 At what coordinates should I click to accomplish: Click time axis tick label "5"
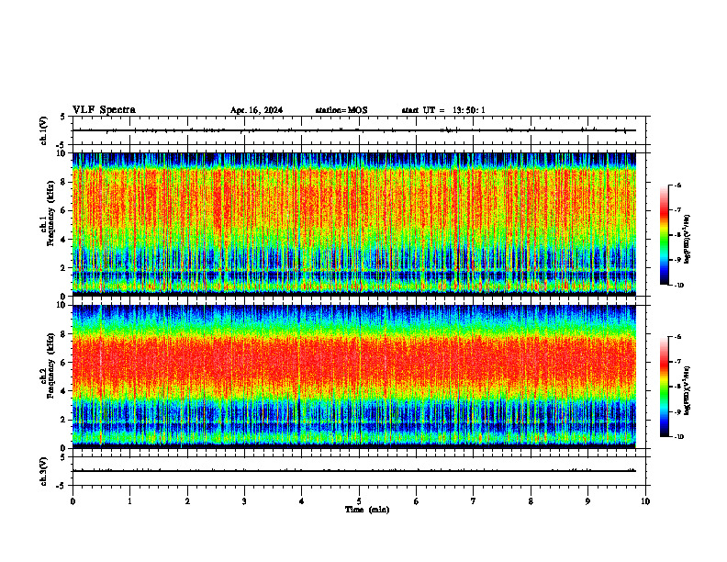pyautogui.click(x=359, y=501)
